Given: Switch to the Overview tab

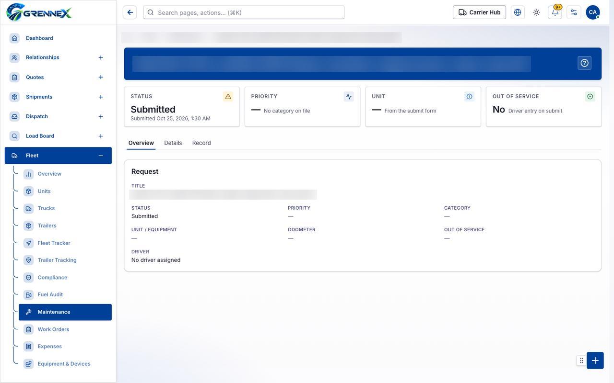Looking at the screenshot, I should 141,143.
